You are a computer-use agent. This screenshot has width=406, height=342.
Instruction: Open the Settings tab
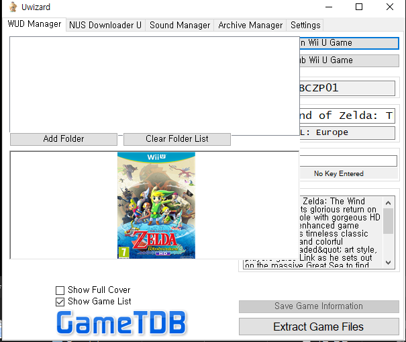[305, 25]
